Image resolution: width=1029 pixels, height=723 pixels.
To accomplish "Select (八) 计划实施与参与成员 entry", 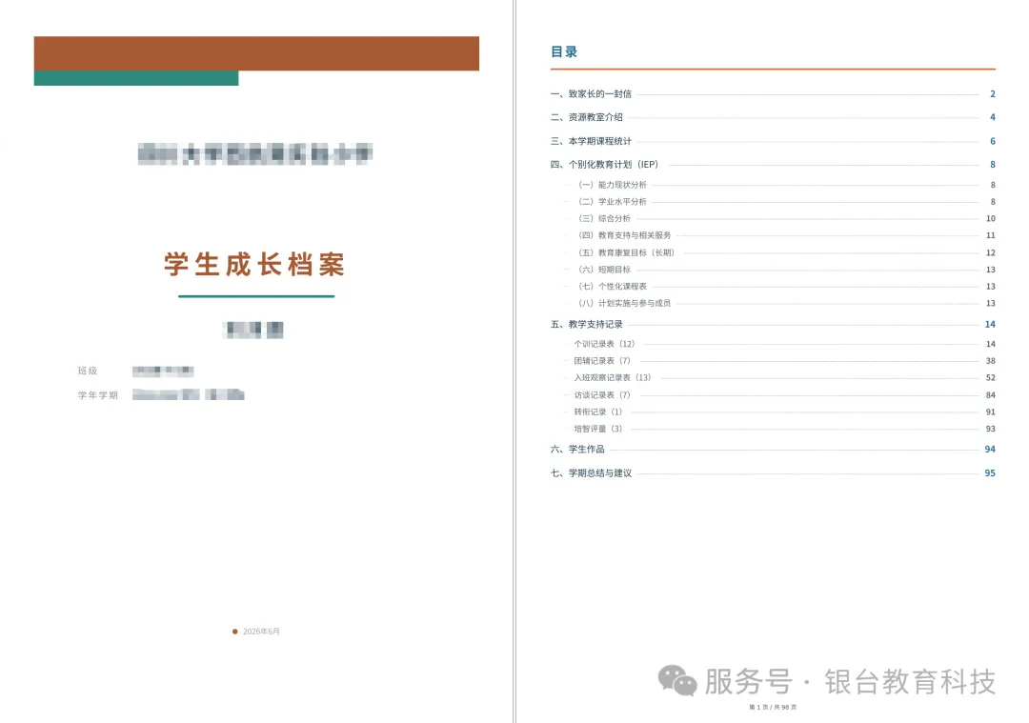I will pyautogui.click(x=624, y=303).
